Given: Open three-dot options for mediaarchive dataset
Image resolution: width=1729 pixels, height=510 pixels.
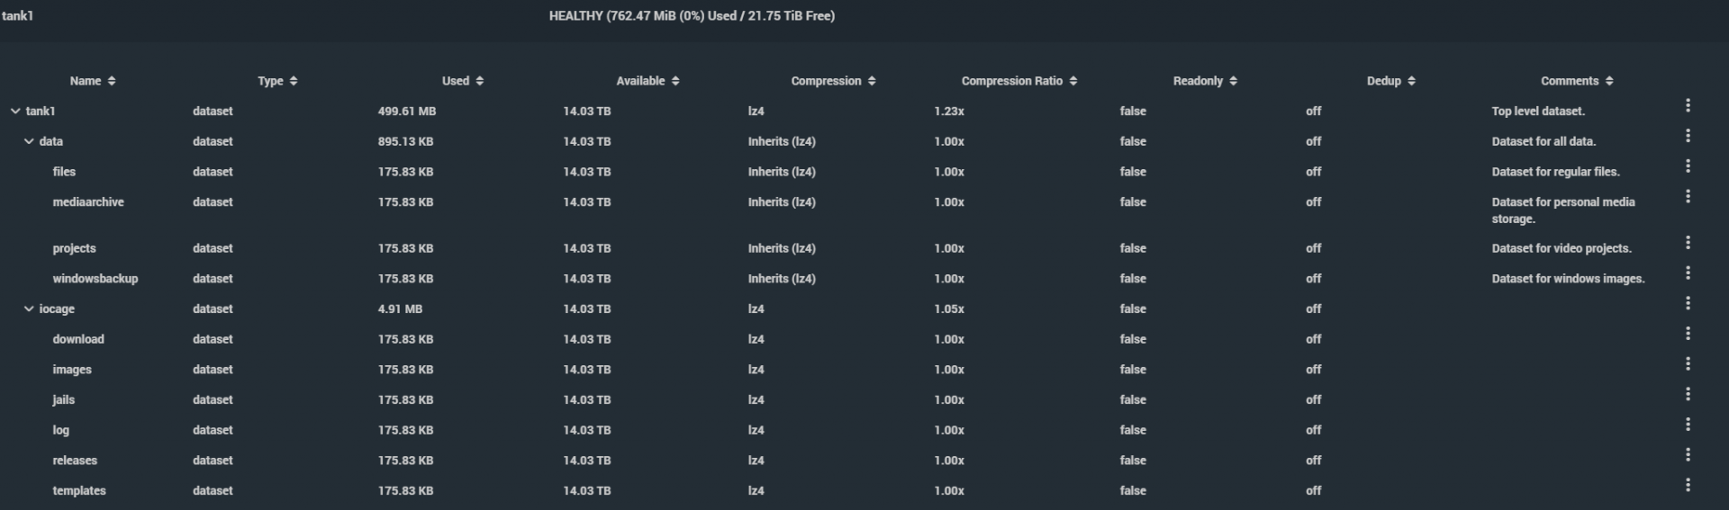Looking at the screenshot, I should [x=1688, y=196].
